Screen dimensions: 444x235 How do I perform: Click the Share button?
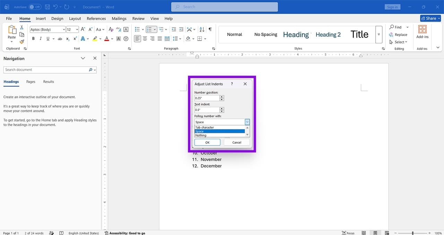[430, 18]
